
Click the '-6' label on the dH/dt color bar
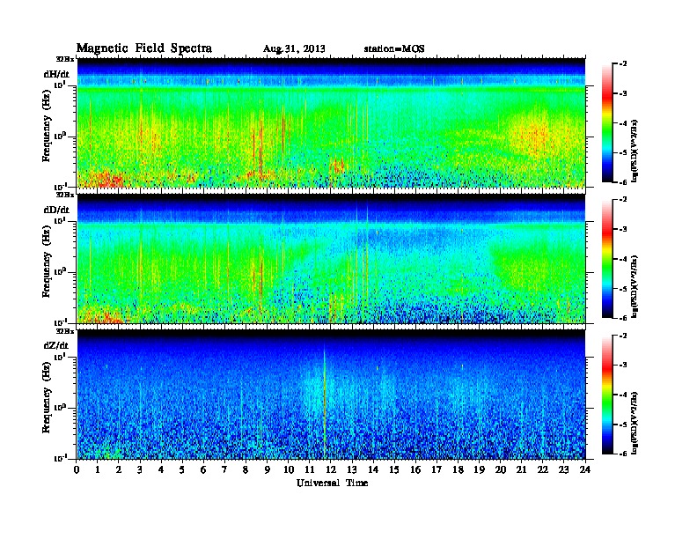[623, 182]
